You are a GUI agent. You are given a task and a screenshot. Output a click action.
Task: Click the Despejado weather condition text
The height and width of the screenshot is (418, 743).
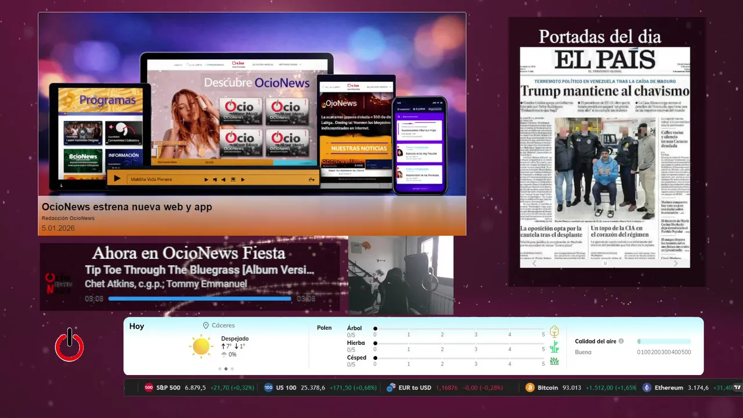[235, 338]
